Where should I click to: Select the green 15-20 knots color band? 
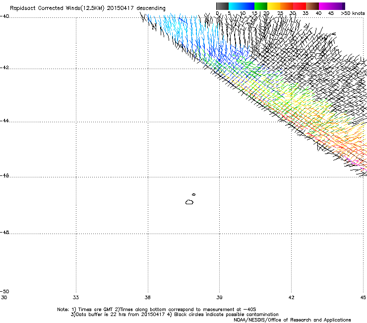261,6
